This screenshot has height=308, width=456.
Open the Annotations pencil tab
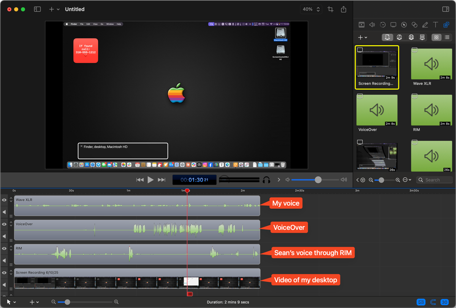425,25
